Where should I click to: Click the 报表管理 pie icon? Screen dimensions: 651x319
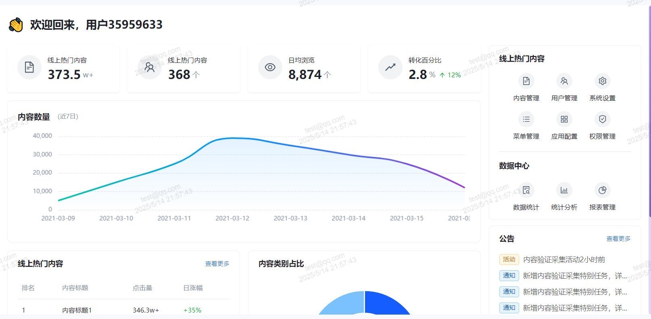602,191
